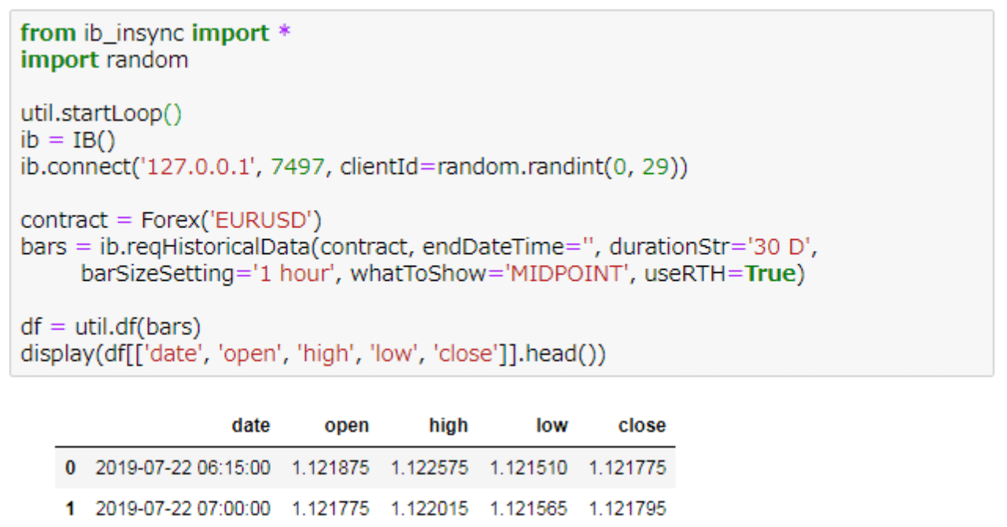
Task: Select row index 0 in output table
Action: coord(71,468)
